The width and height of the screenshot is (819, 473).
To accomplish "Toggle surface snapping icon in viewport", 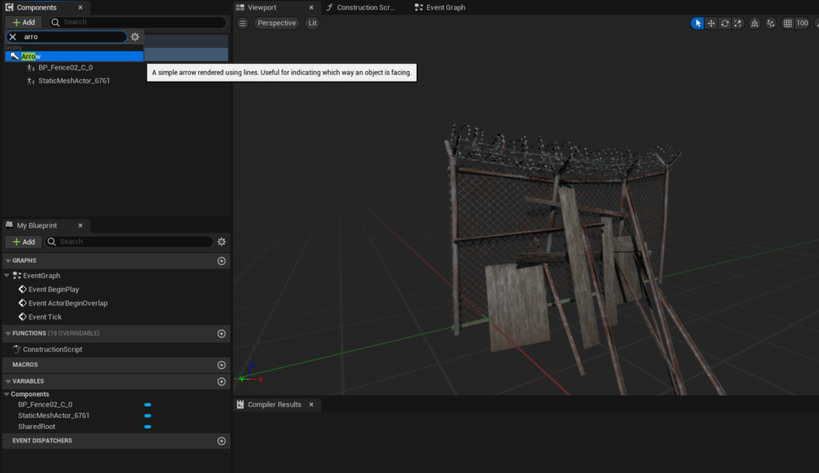I will pyautogui.click(x=770, y=23).
